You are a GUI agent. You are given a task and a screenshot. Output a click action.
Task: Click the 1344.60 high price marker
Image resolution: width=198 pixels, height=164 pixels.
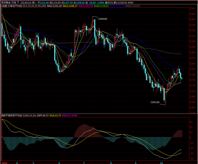tap(102, 19)
